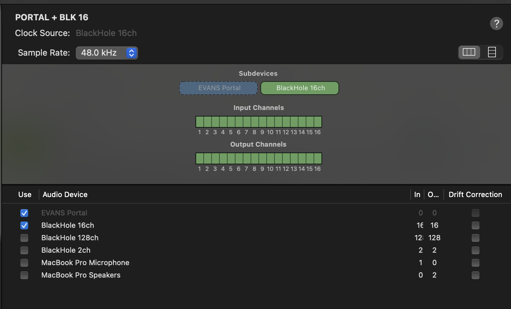Click the Use column header
The height and width of the screenshot is (309, 511).
point(25,194)
